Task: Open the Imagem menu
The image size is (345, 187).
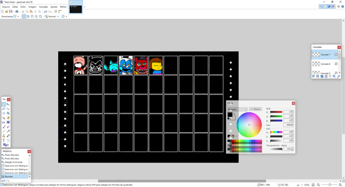Action: click(x=32, y=7)
